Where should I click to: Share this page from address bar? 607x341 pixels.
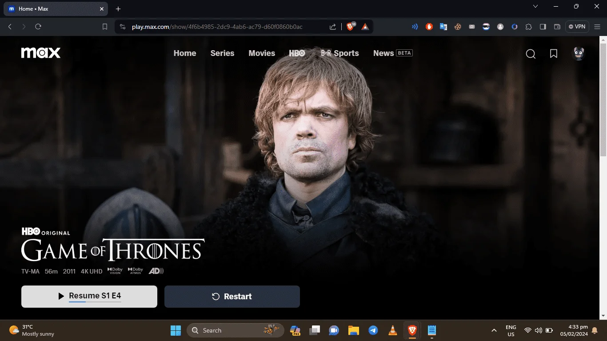(333, 27)
